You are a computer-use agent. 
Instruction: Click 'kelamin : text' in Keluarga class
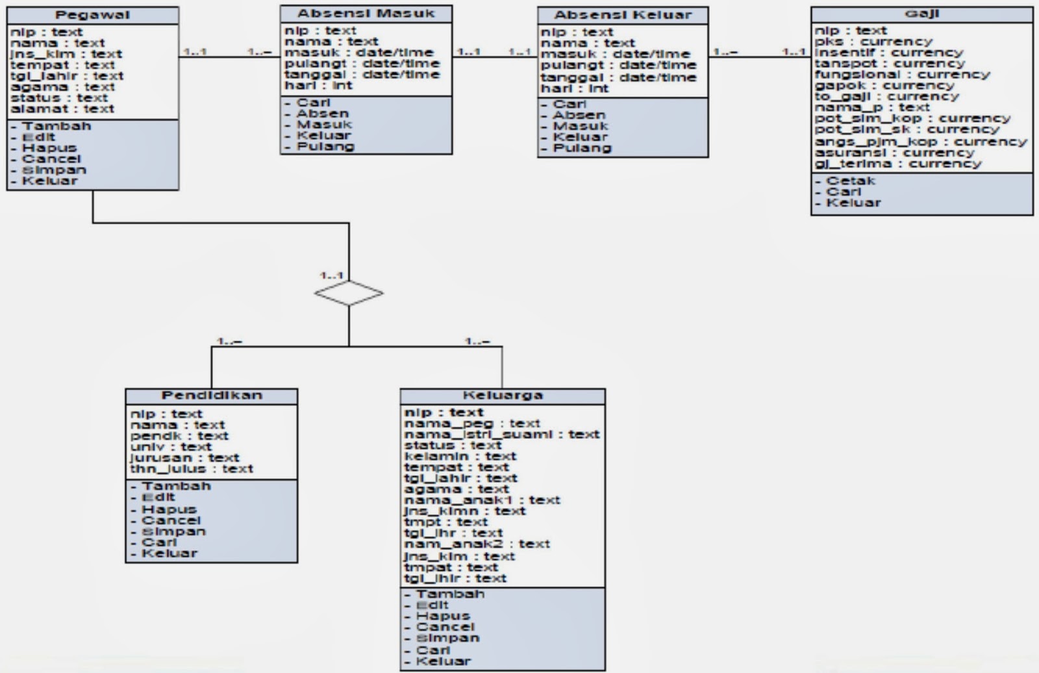click(460, 457)
